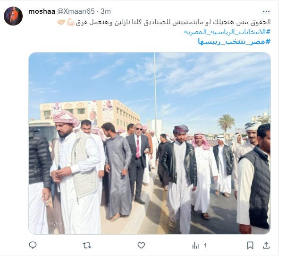The width and height of the screenshot is (285, 256).
Task: Share the tweet via upload arrow icon
Action: (x=266, y=246)
